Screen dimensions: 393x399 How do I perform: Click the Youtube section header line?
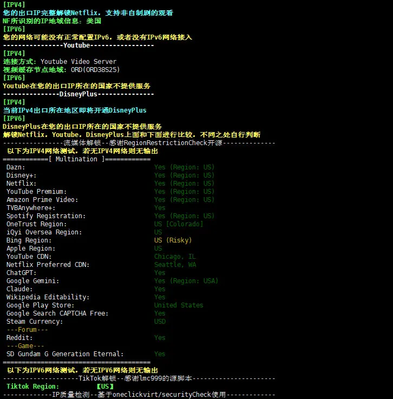point(78,45)
